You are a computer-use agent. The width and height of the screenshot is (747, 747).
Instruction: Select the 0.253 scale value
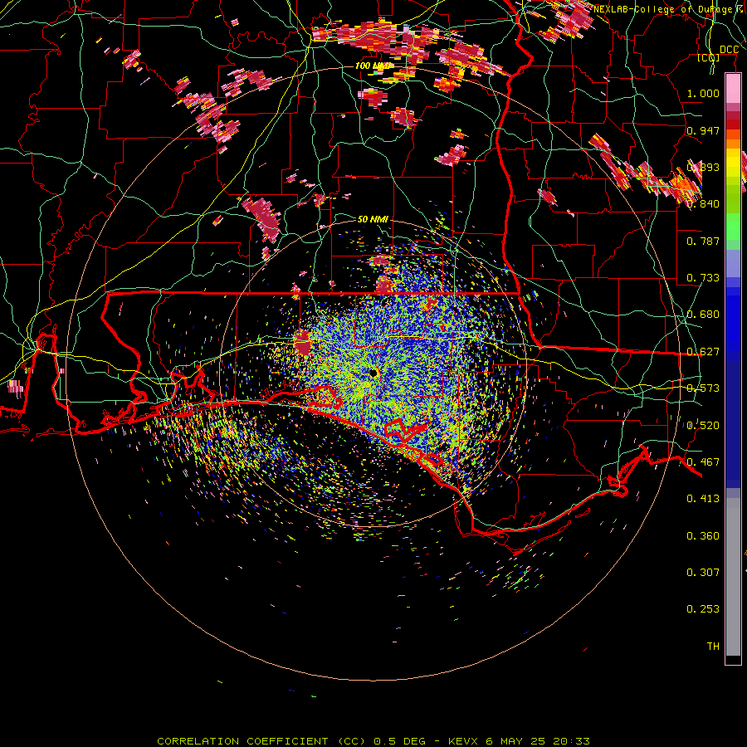tap(703, 609)
